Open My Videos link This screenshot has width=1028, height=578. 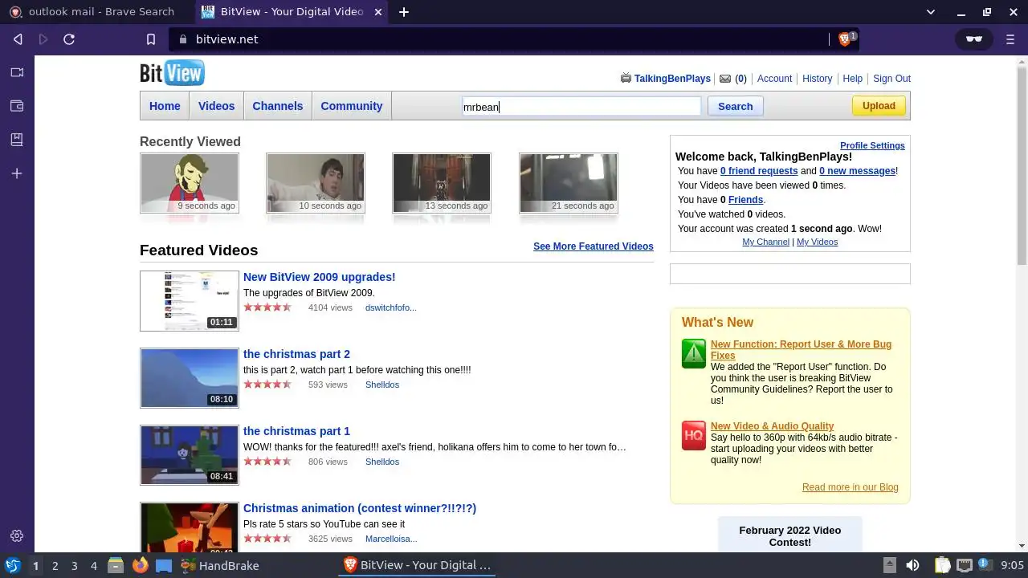[x=817, y=242]
